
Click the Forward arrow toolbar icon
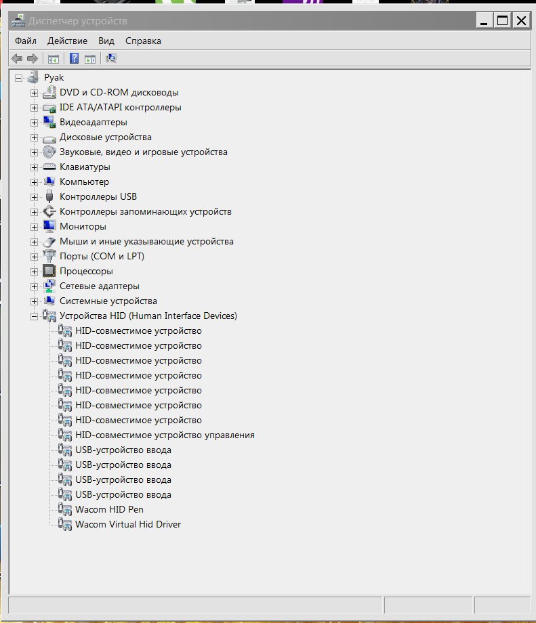[33, 59]
